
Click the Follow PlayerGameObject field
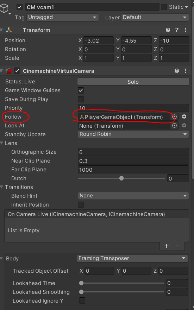[124, 117]
